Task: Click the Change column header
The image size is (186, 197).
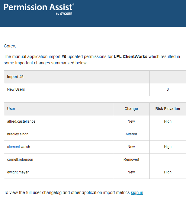Action: point(131,109)
